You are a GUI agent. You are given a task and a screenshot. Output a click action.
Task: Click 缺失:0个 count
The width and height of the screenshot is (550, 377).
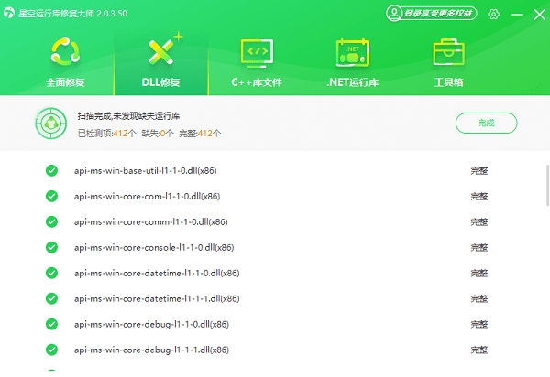tap(158, 133)
